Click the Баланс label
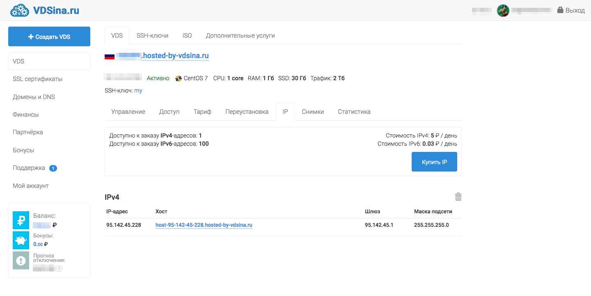Screen dimensions: 591x296 pyautogui.click(x=44, y=216)
